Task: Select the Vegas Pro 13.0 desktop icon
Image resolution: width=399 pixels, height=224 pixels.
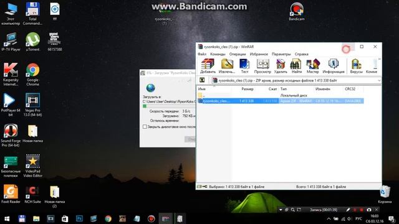Action: pyautogui.click(x=32, y=105)
